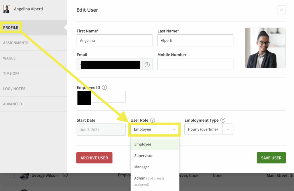Click Angelina's small avatar in sidebar header
This screenshot has height=191, width=294.
coord(7,9)
